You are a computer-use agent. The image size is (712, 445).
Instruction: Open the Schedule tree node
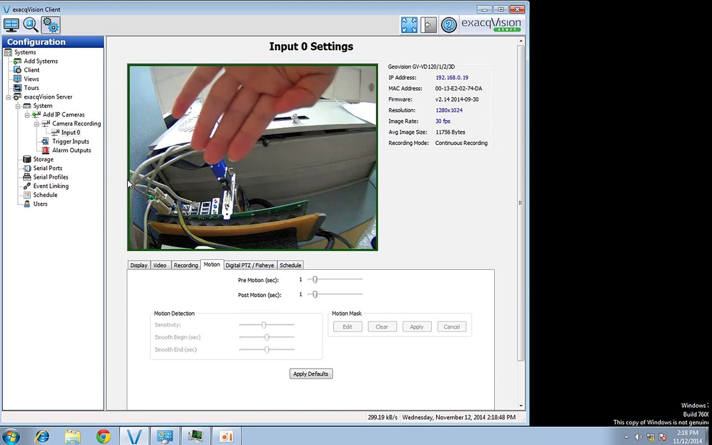[x=45, y=195]
